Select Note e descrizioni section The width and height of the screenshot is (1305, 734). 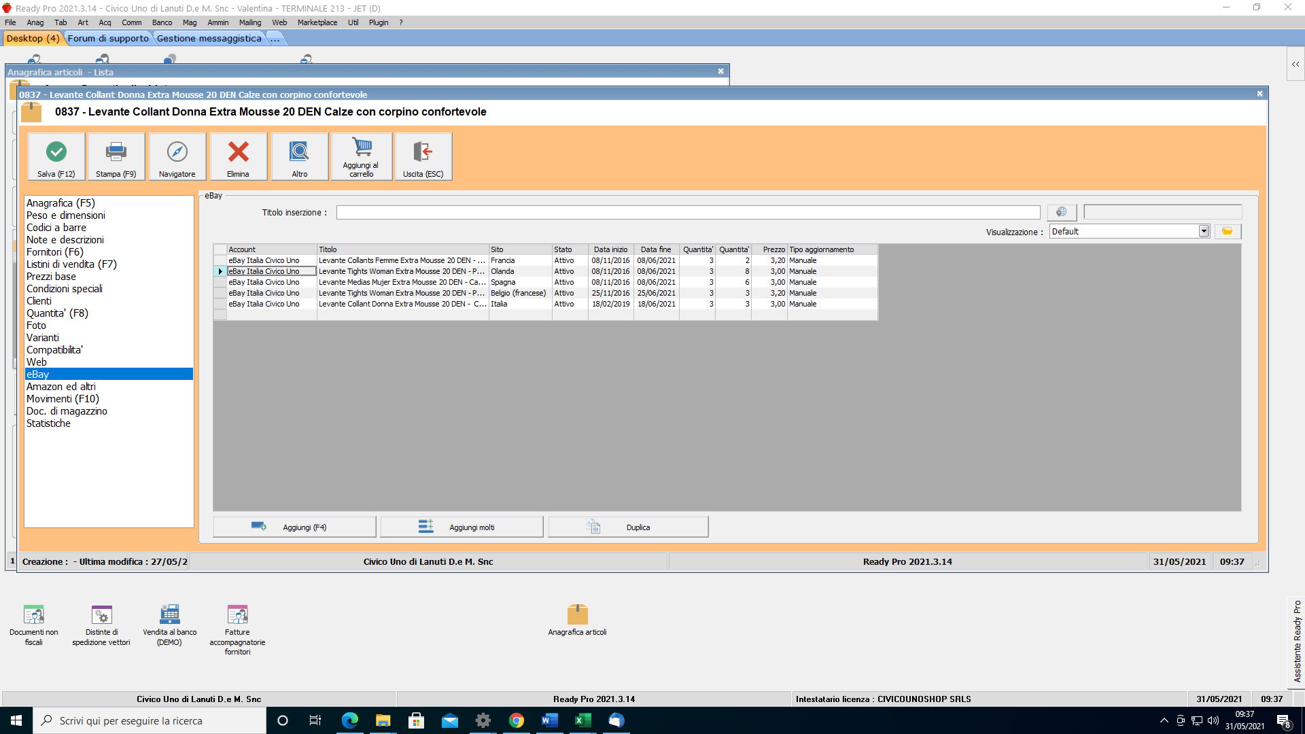pos(109,240)
